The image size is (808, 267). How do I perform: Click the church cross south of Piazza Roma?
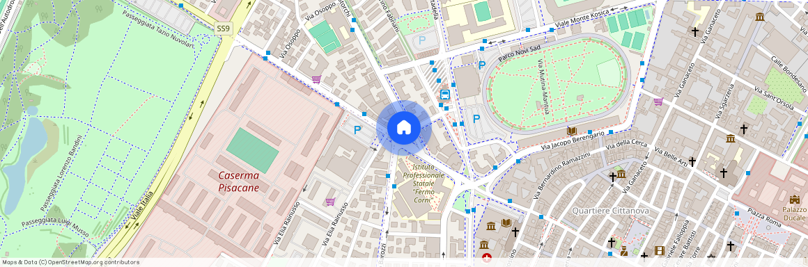(730, 246)
